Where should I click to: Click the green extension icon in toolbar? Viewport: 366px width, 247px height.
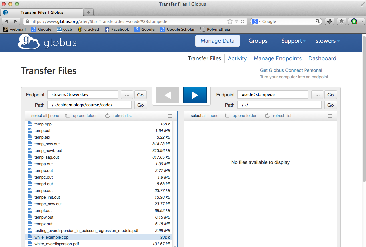point(354,21)
